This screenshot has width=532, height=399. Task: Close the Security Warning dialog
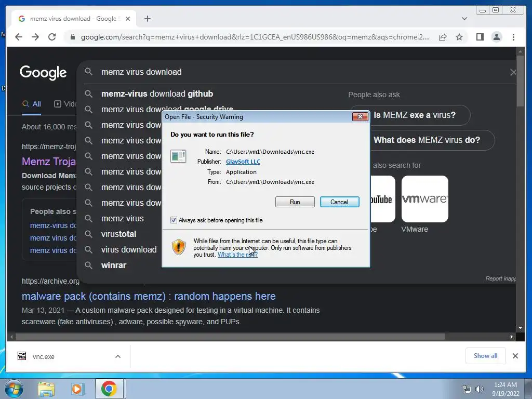360,117
